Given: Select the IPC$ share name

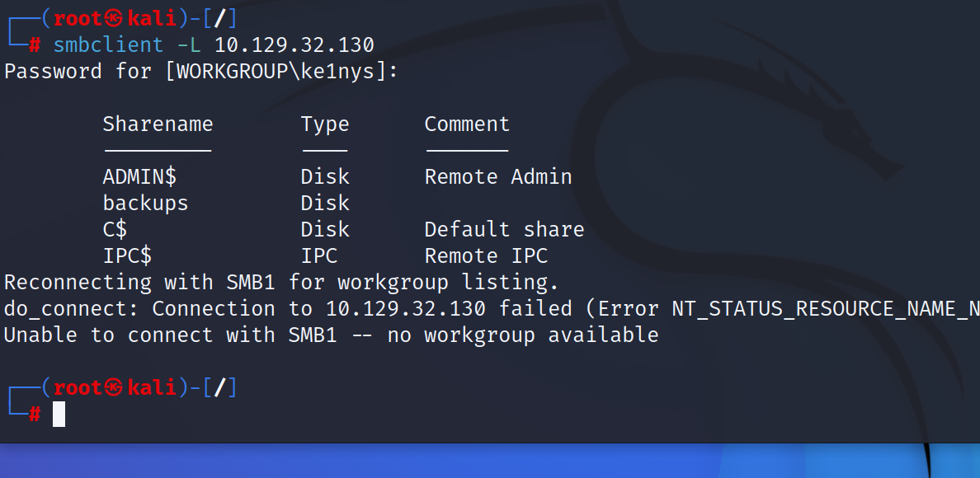Looking at the screenshot, I should 127,255.
